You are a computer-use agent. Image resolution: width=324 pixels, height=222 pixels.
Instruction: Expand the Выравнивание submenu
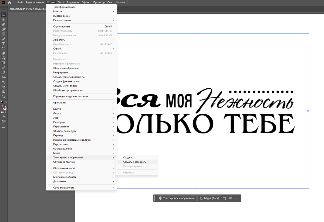click(81, 16)
